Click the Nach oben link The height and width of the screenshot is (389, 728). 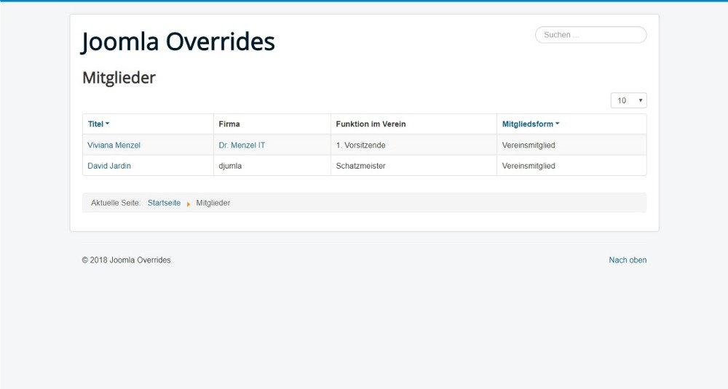628,260
